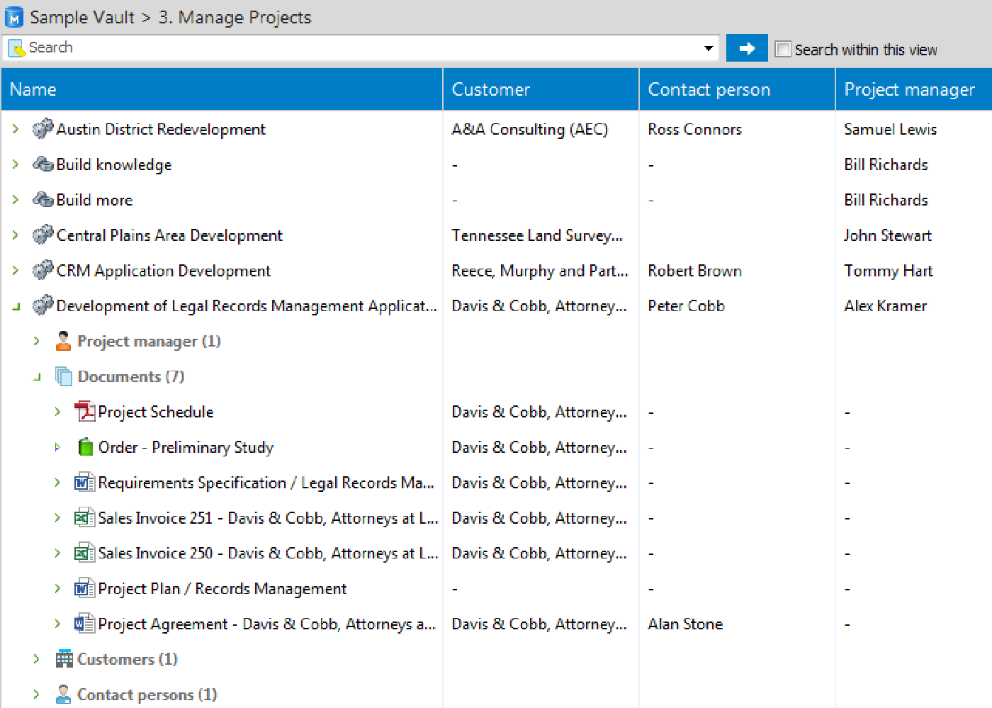Viewport: 992px width, 708px height.
Task: Open the search box dropdown arrow
Action: coord(708,48)
